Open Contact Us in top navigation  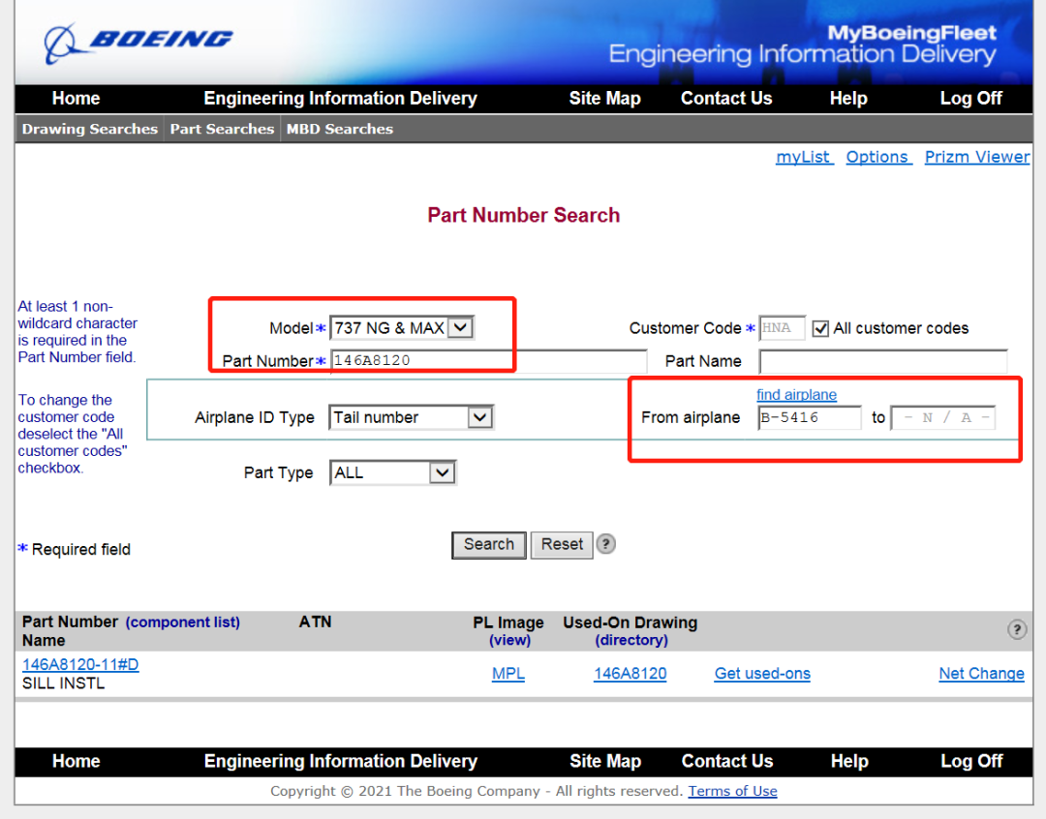726,98
